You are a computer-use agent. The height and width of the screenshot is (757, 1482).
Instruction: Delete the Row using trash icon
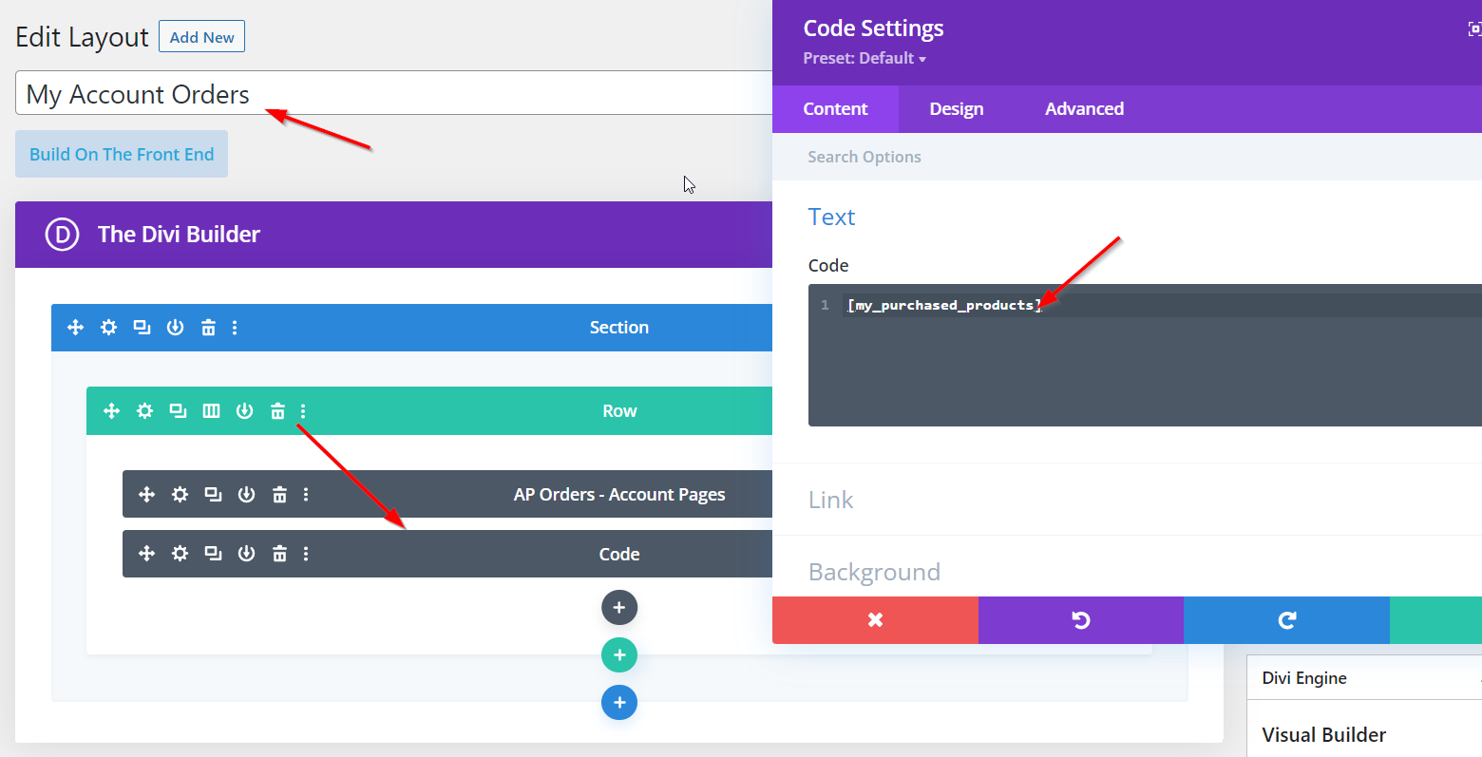(x=277, y=411)
